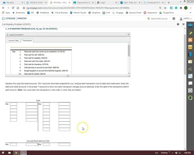
Task: Expand the bookmarks bar overflow chevron
Action: click(190, 13)
